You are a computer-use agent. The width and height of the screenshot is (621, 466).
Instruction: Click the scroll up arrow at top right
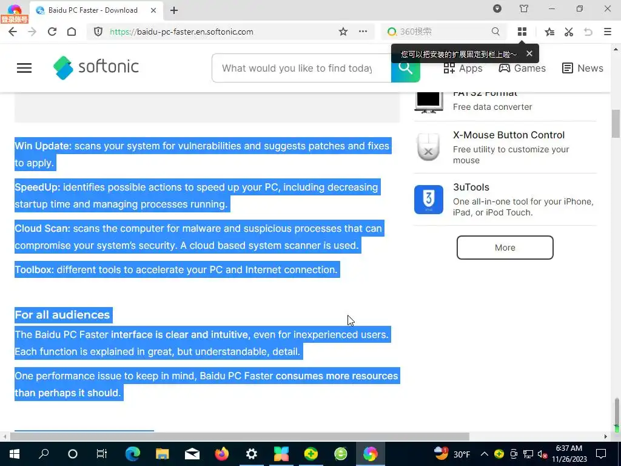coord(616,49)
